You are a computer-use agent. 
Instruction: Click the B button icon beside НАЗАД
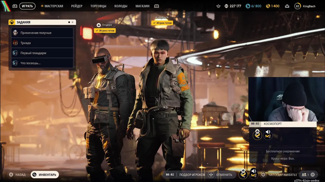click(11, 175)
